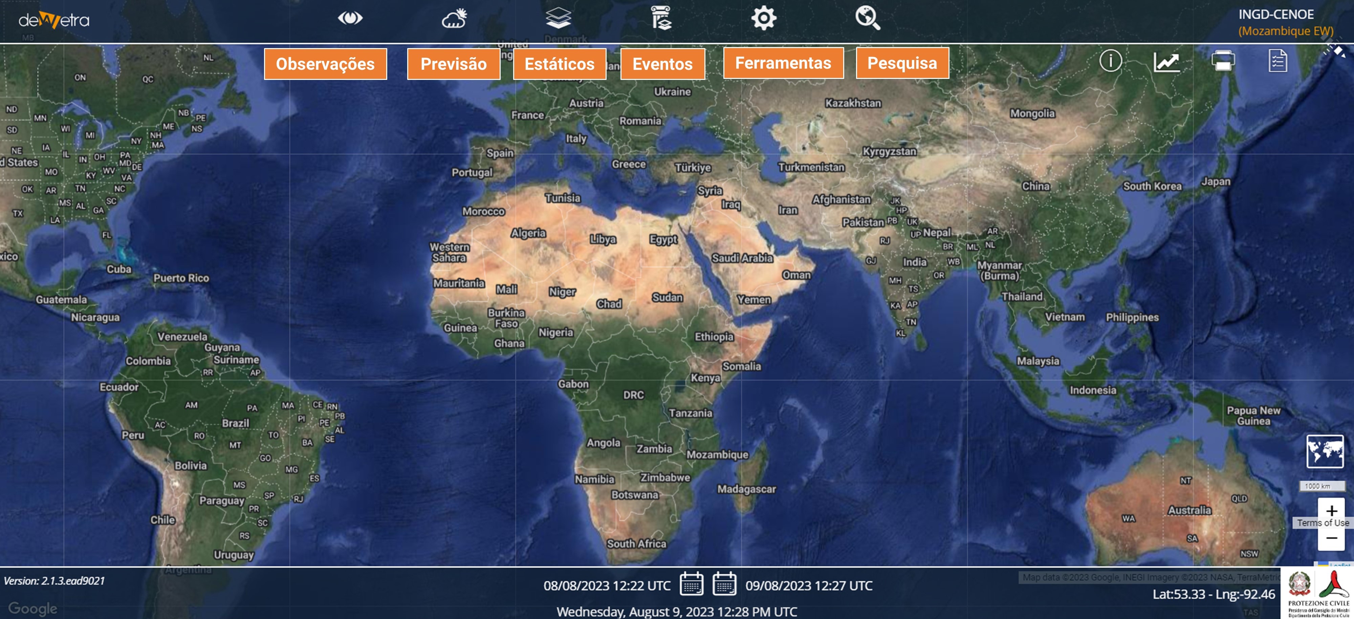Click the deWetra logo

coord(54,20)
